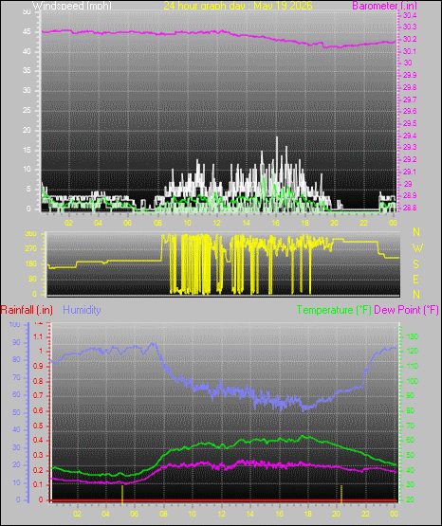
Task: Click hour 14 under the temperature chart
Action: pos(249,514)
